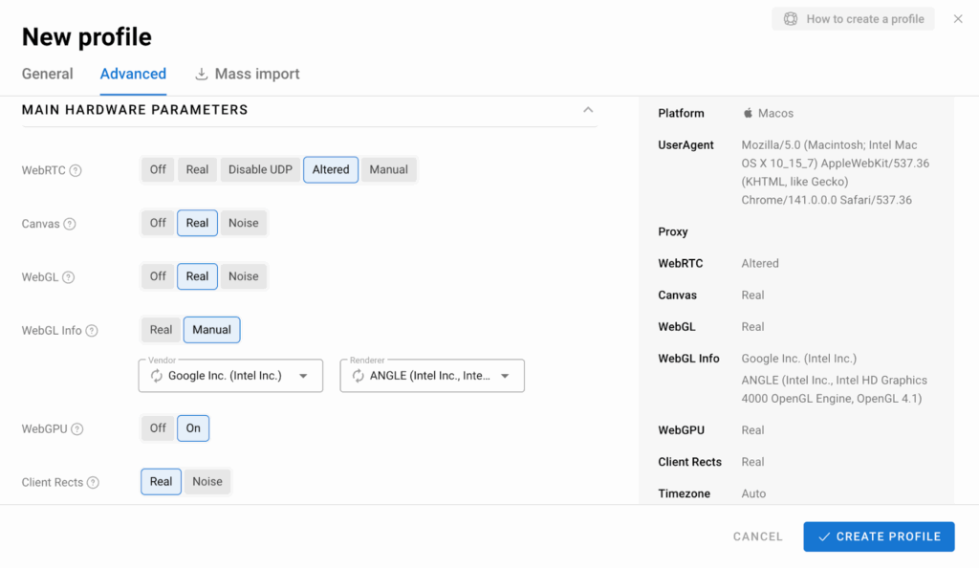
Task: Open the Renderer dropdown
Action: [505, 376]
